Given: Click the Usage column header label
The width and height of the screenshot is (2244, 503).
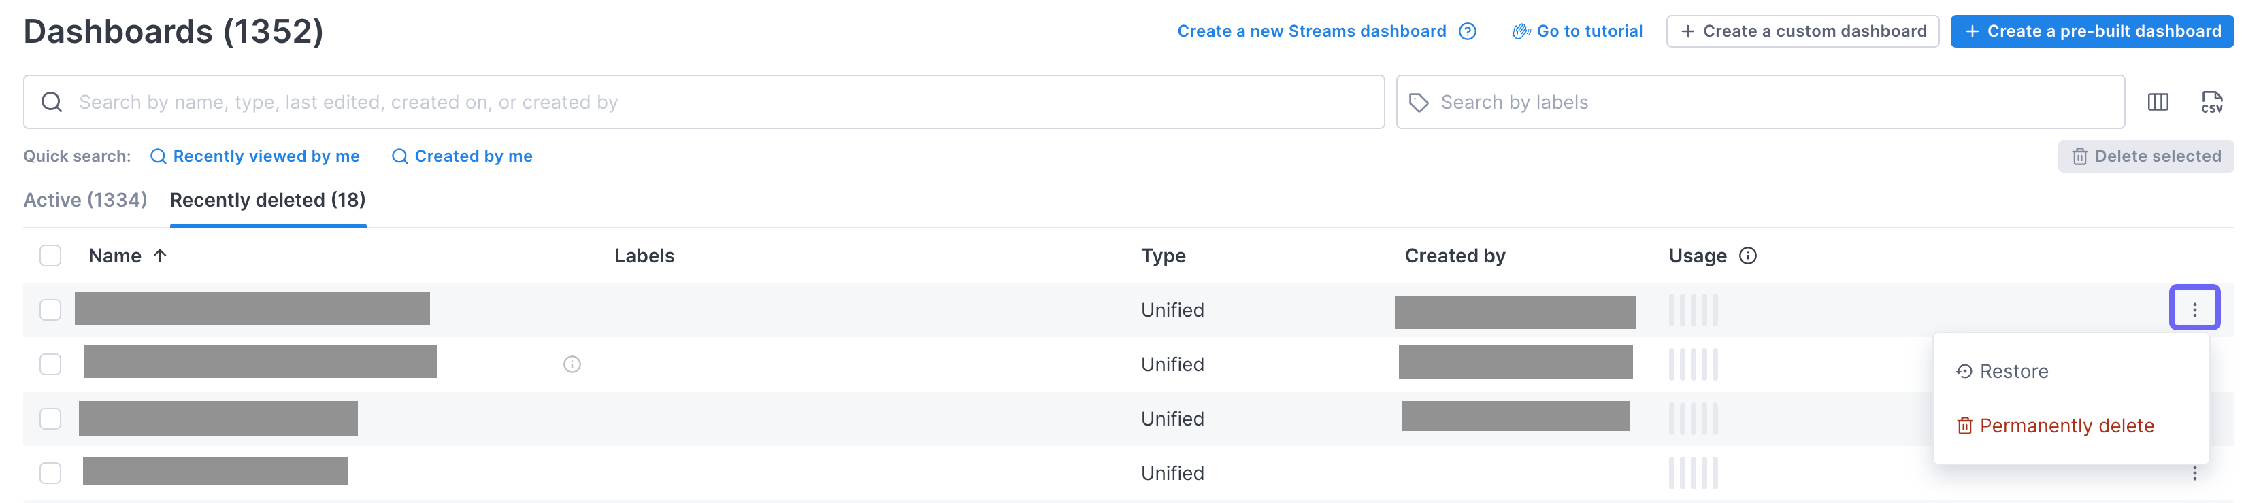Looking at the screenshot, I should tap(1697, 256).
